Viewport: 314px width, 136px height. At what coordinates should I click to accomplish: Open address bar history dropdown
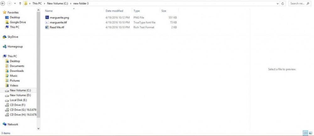click(x=278, y=3)
